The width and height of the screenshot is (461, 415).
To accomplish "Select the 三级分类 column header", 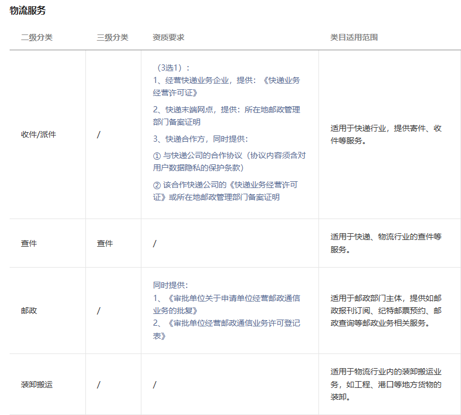I will (x=113, y=37).
